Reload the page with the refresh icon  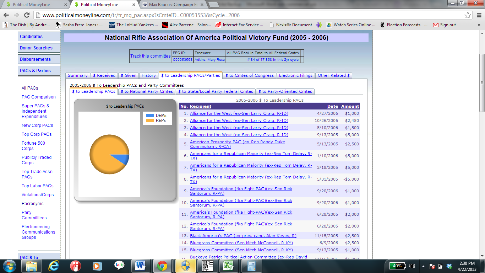[27, 15]
